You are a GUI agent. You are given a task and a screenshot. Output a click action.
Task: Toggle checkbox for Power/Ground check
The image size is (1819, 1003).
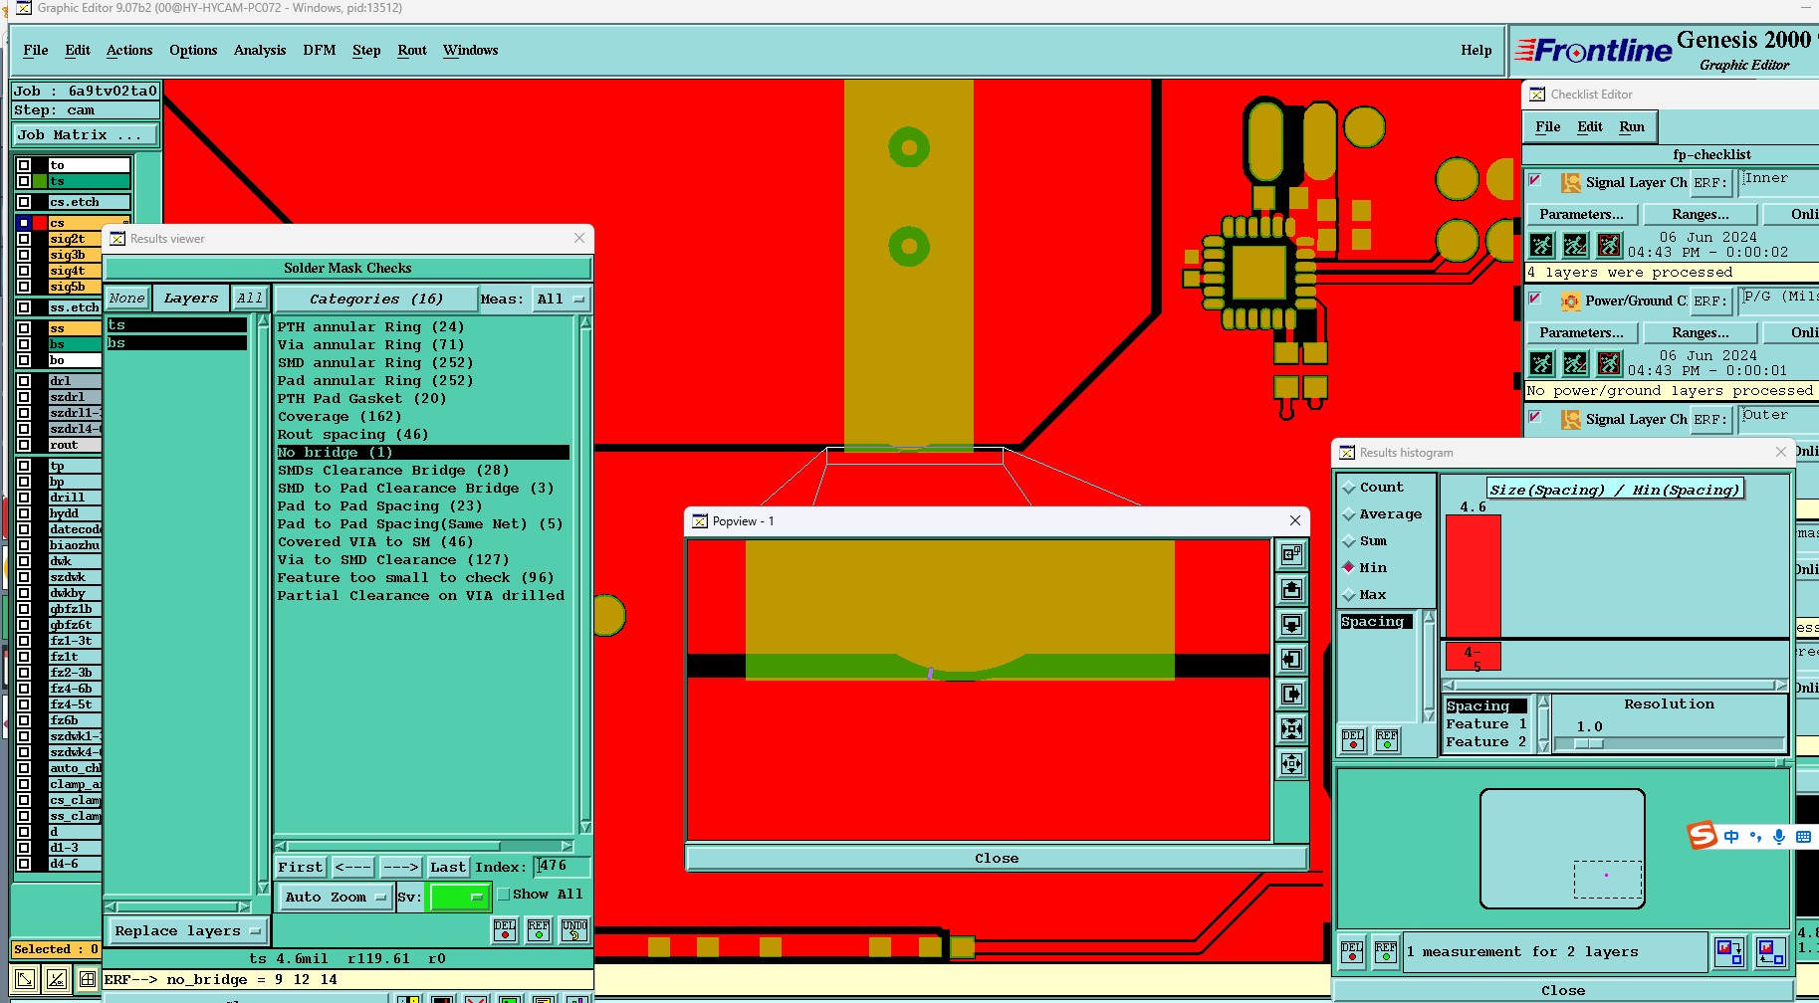tap(1535, 299)
